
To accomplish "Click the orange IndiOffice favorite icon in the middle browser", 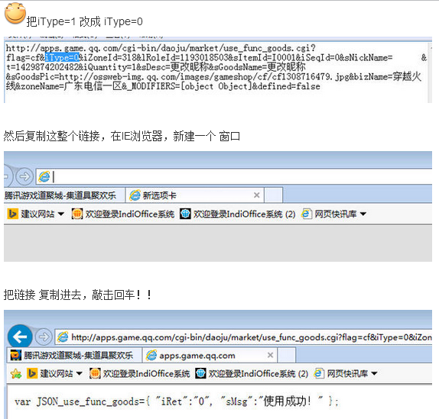I will [76, 214].
